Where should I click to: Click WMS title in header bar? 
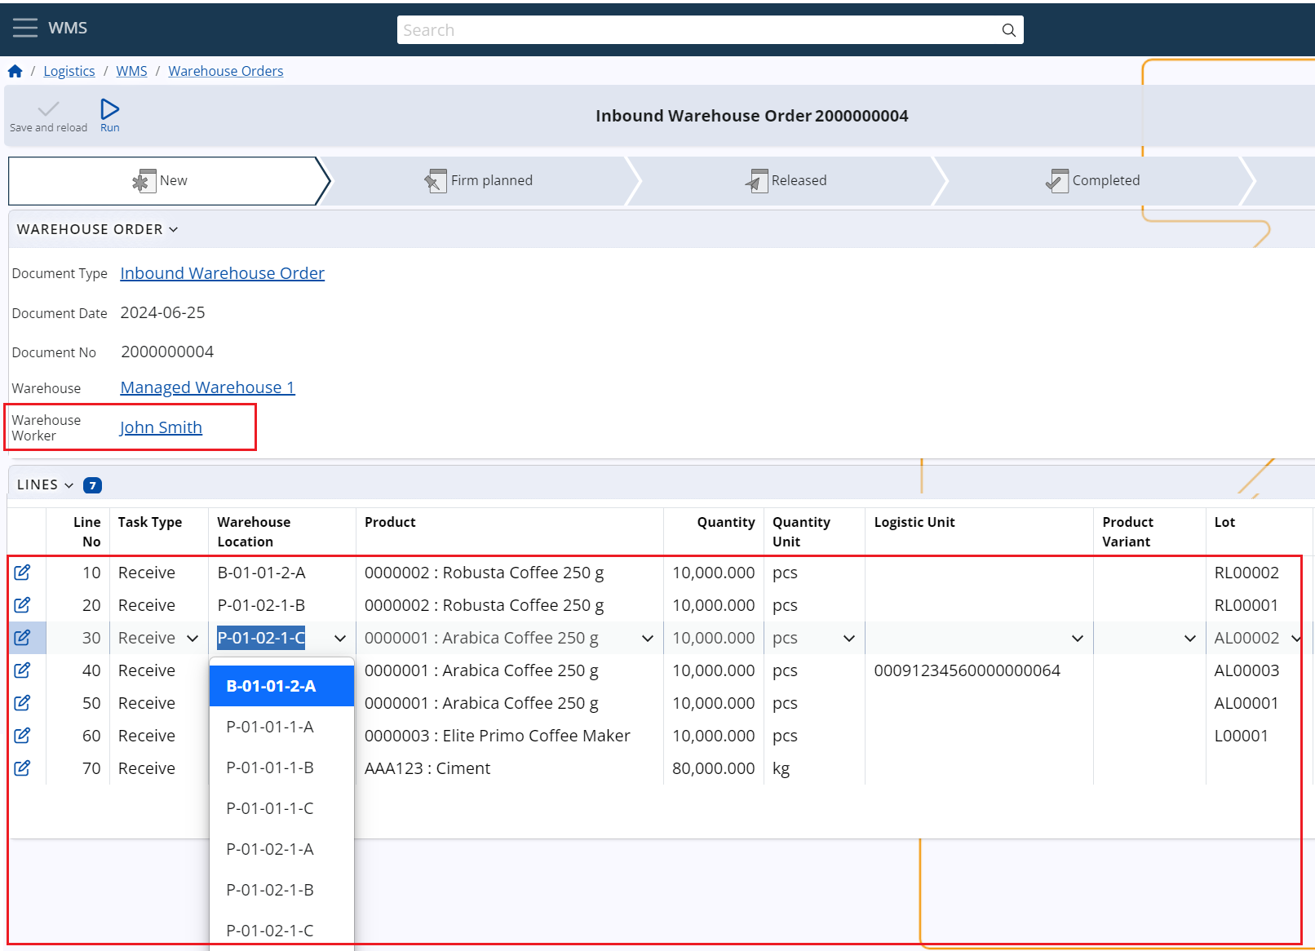pos(68,28)
